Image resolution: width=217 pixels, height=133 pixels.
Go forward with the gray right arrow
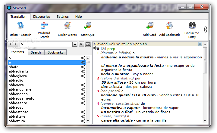click(x=15, y=44)
